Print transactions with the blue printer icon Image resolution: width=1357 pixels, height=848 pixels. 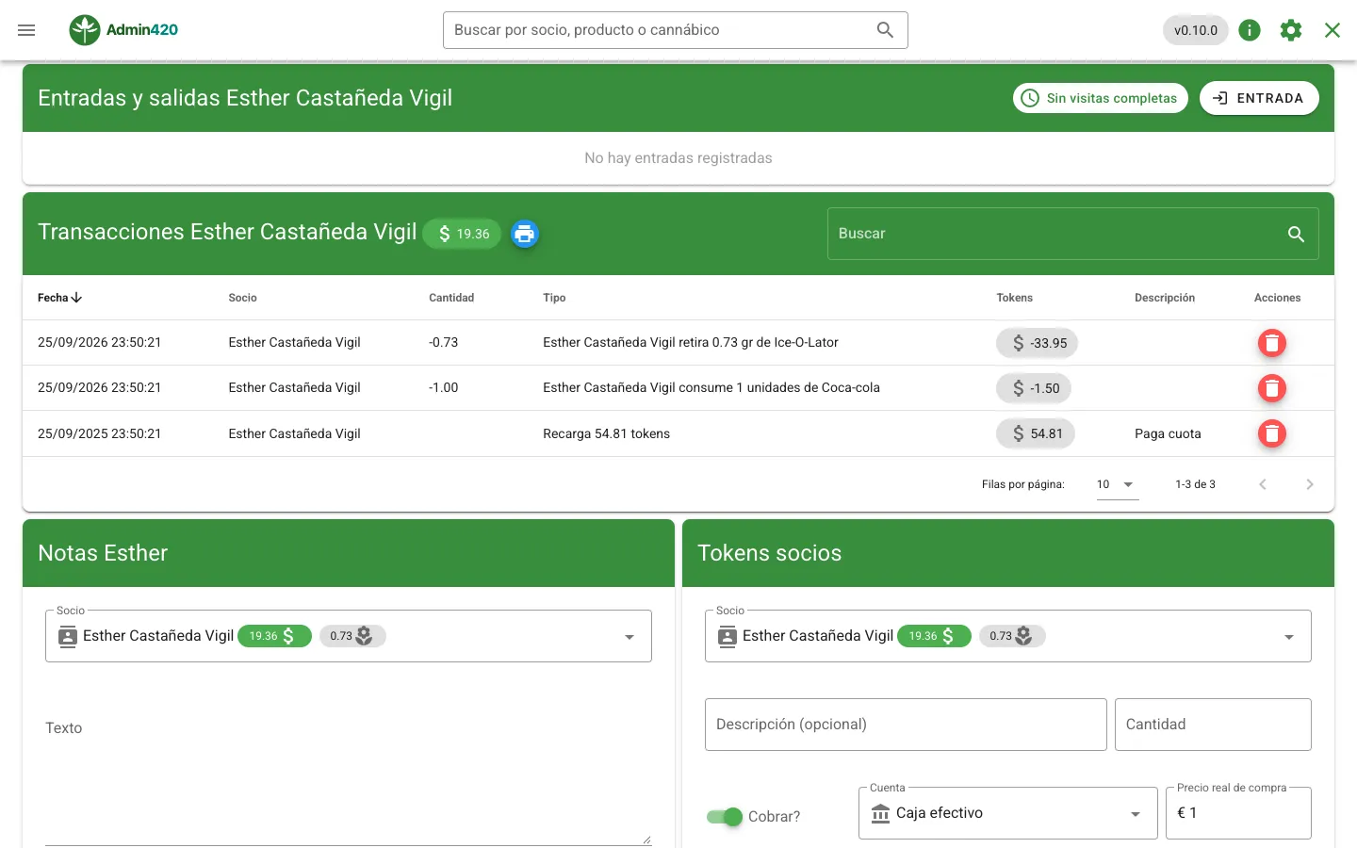click(x=525, y=234)
